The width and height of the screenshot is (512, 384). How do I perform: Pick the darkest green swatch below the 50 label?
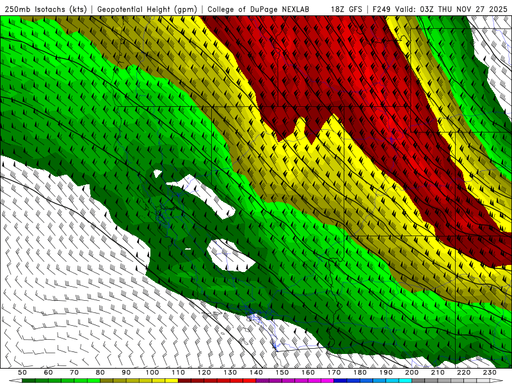pos(28,381)
